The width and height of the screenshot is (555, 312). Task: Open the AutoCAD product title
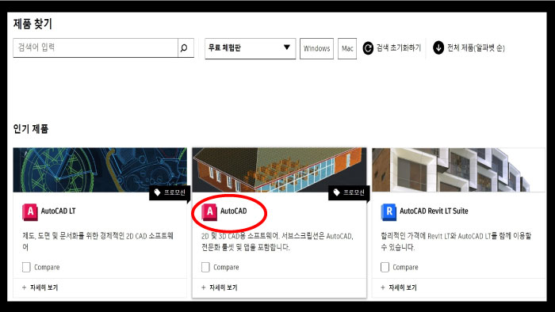pyautogui.click(x=234, y=211)
